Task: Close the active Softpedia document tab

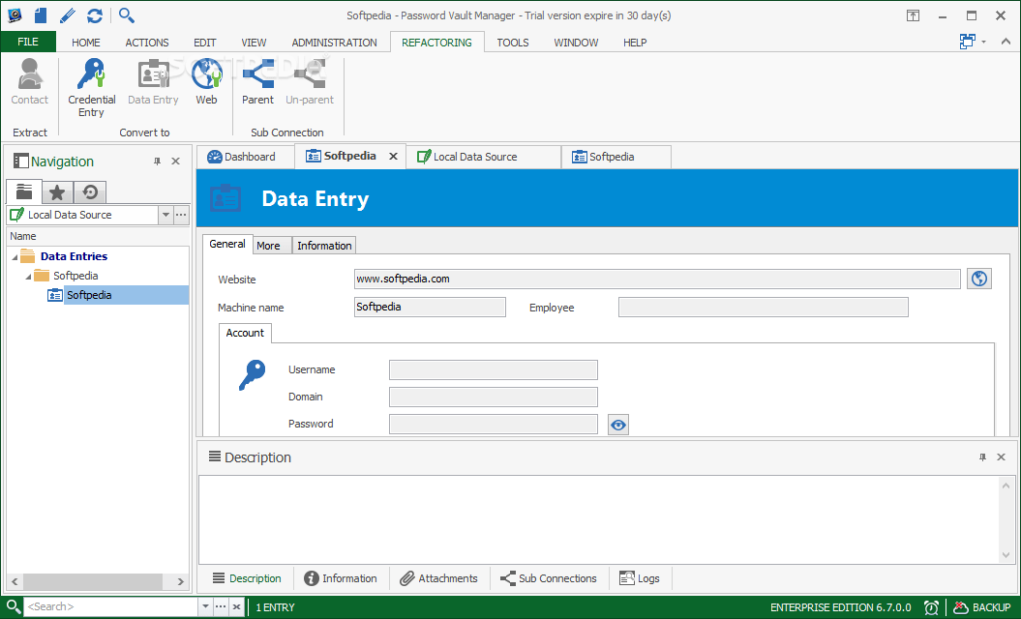Action: tap(393, 157)
